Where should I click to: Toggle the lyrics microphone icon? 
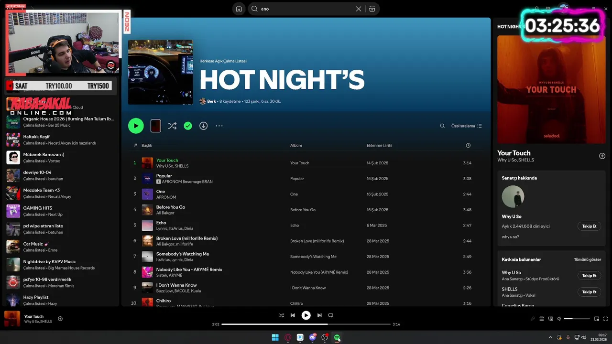(x=533, y=319)
